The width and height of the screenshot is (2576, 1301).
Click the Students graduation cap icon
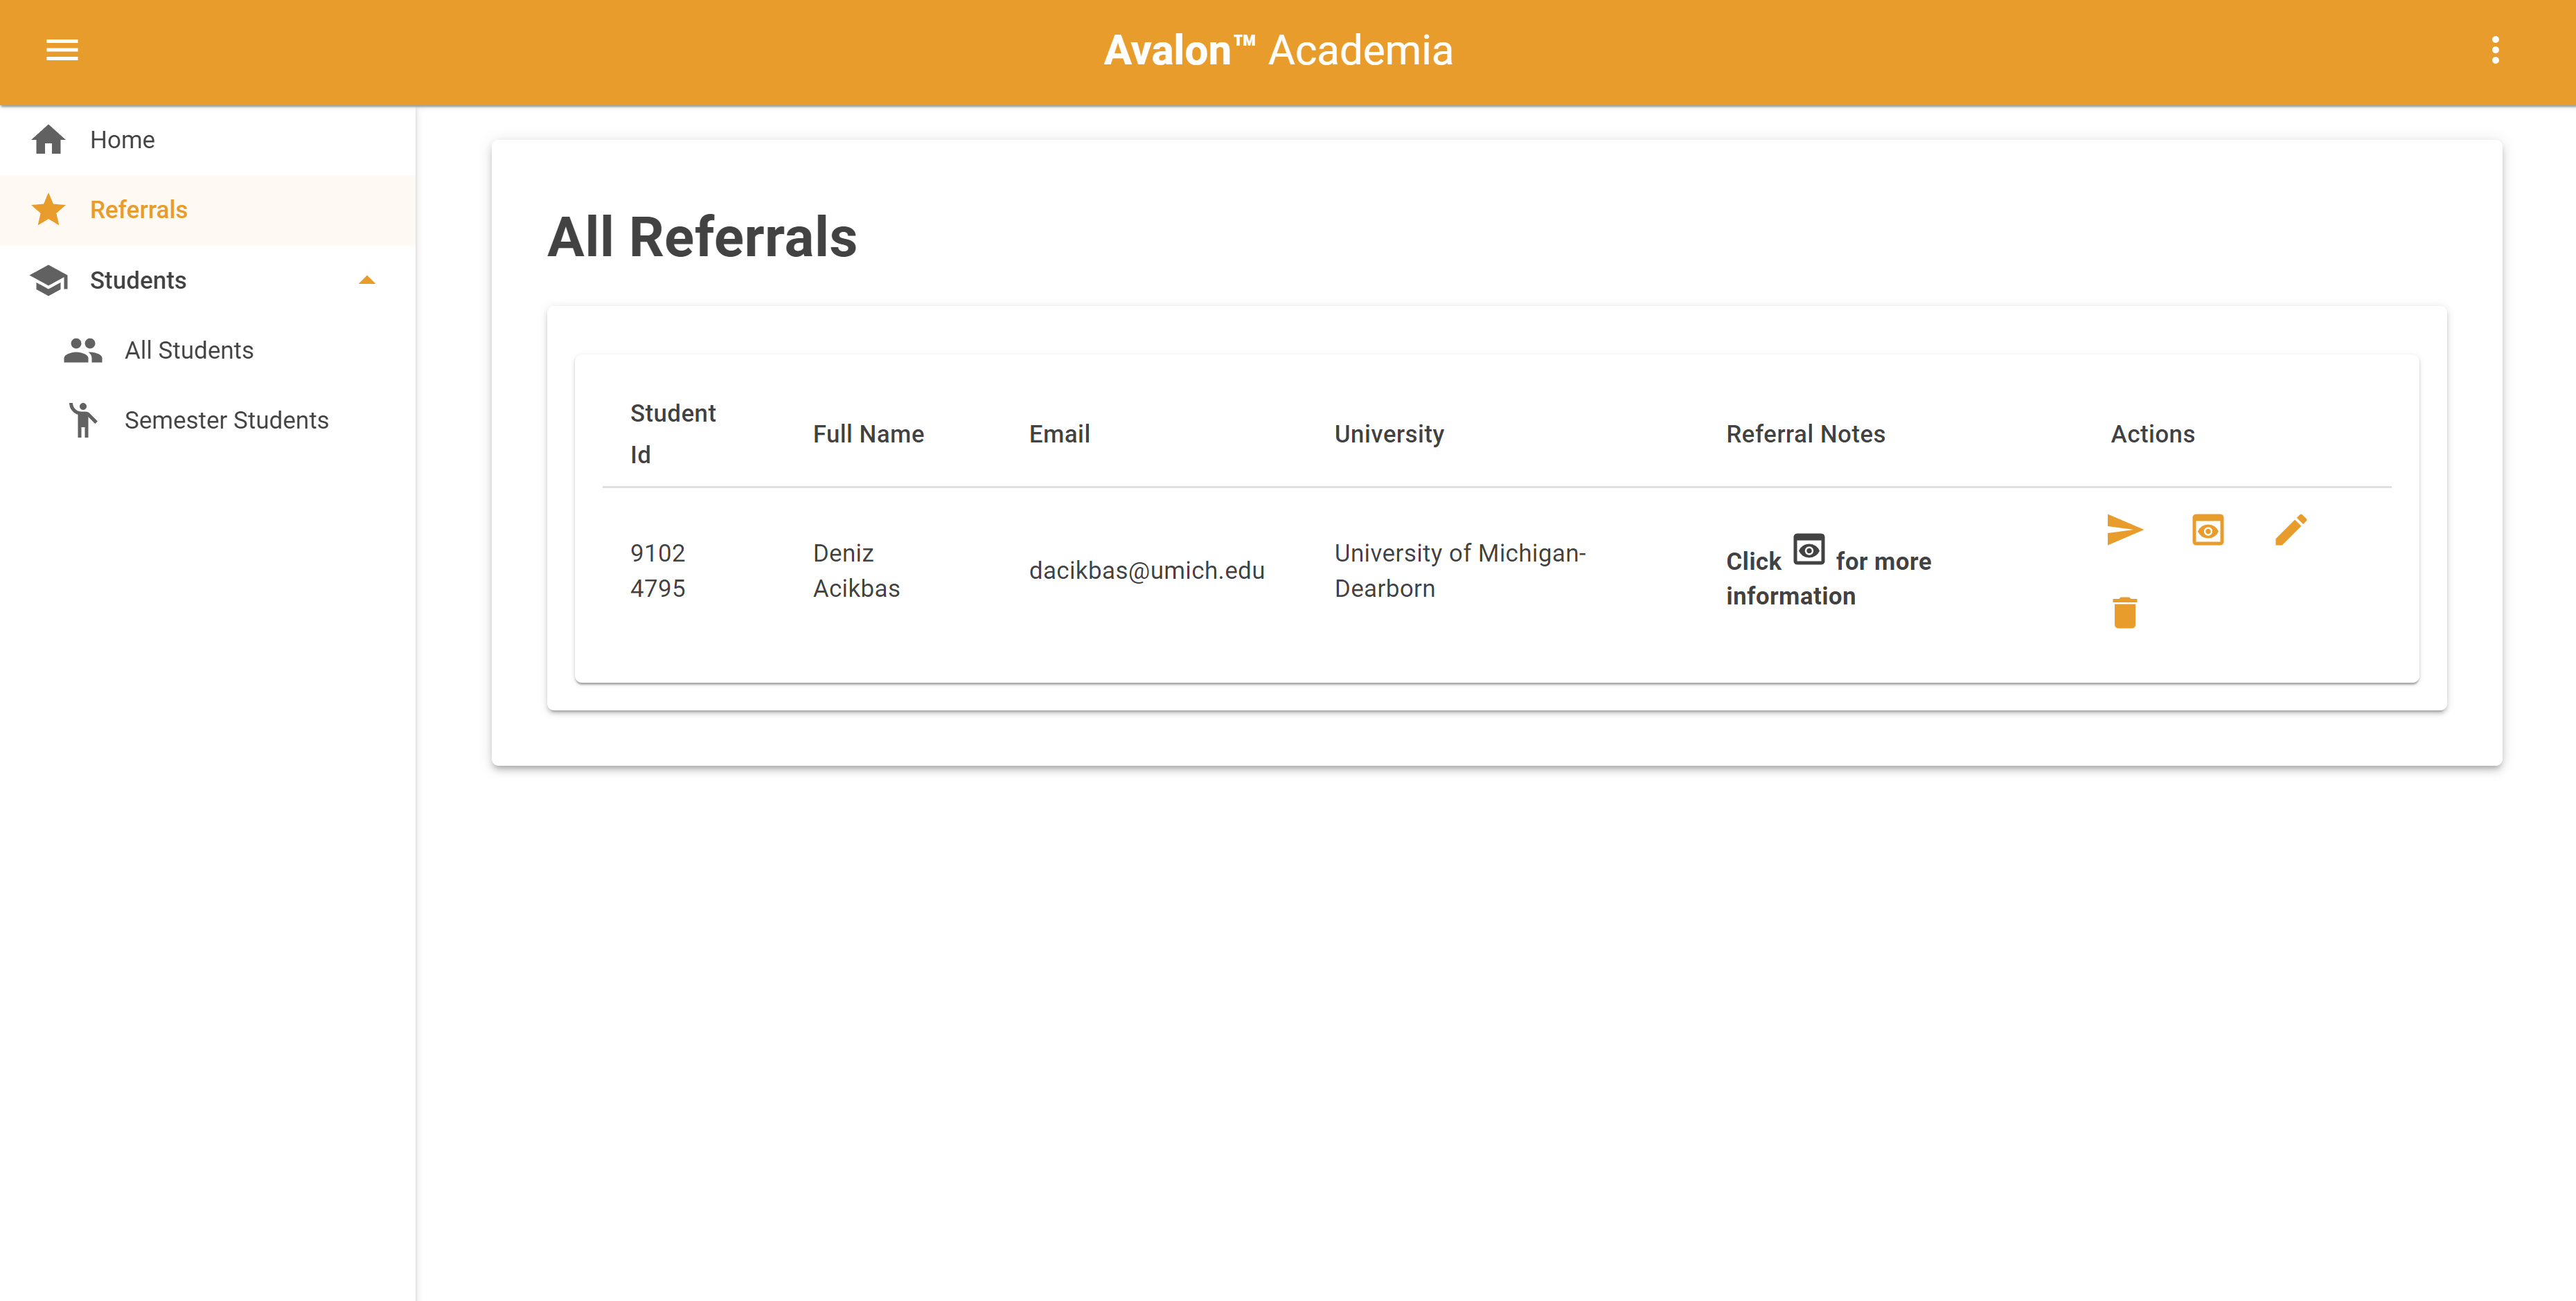pyautogui.click(x=48, y=281)
